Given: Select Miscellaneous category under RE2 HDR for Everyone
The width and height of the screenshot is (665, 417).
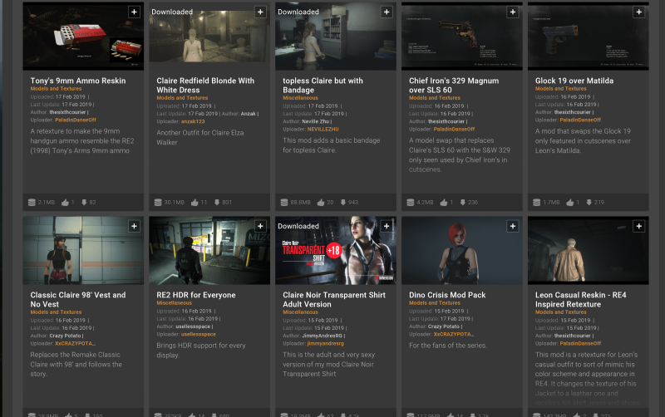Looking at the screenshot, I should coord(176,303).
